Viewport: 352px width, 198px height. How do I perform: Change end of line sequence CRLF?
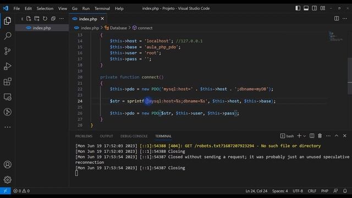point(312,191)
